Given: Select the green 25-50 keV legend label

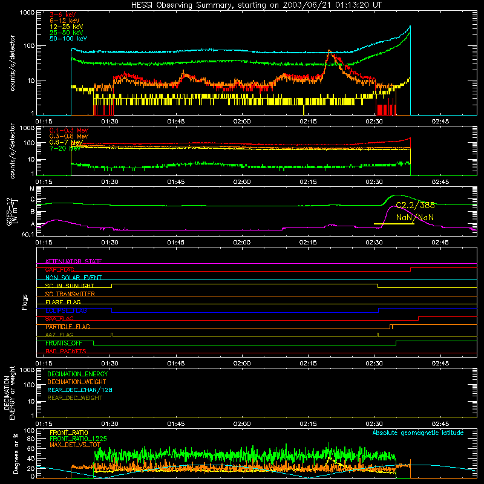Looking at the screenshot, I should (66, 33).
